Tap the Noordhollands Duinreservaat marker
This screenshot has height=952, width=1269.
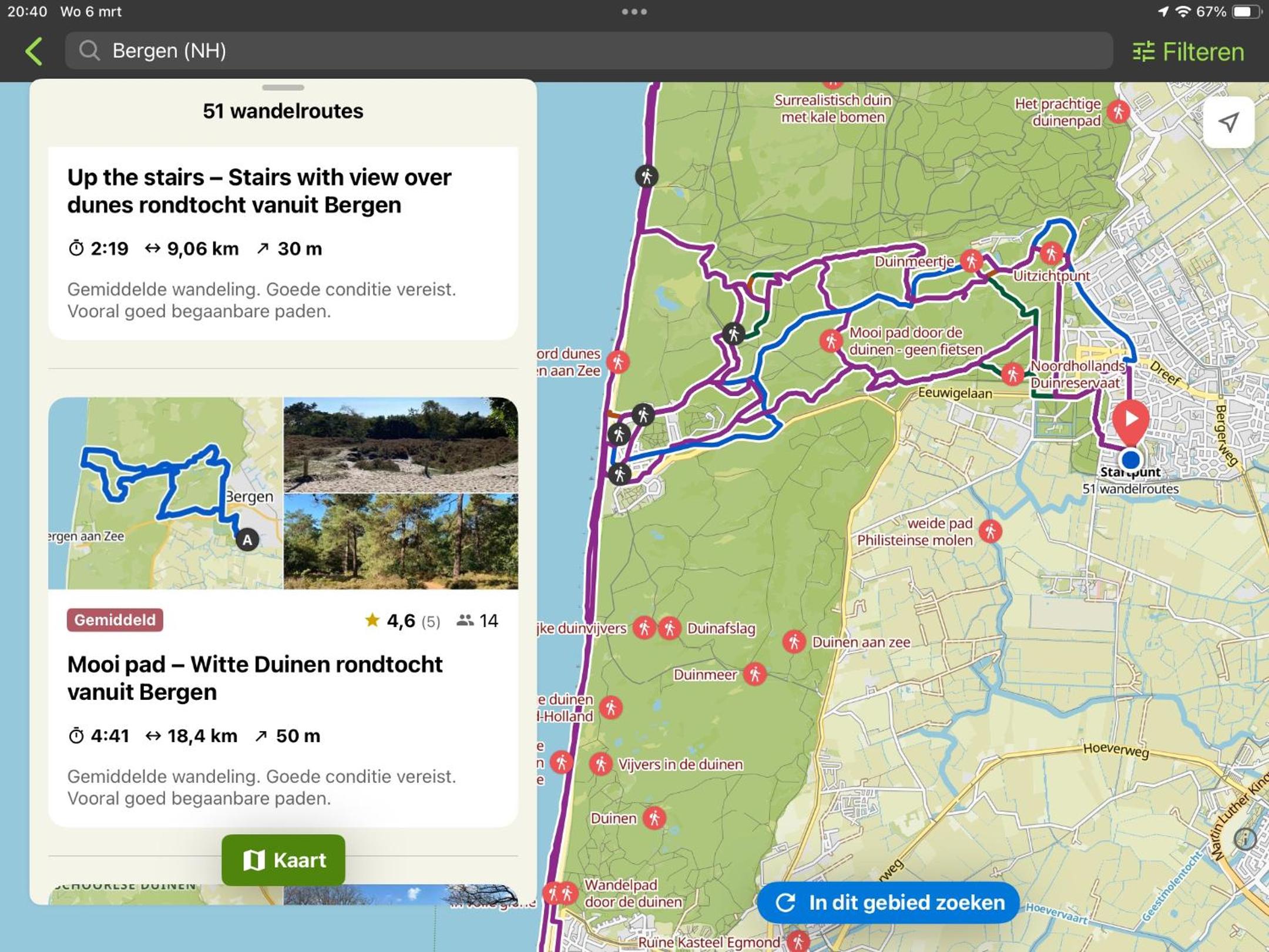tap(1012, 374)
